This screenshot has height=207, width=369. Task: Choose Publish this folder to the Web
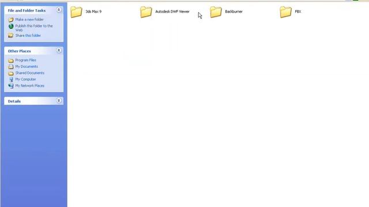click(x=34, y=28)
